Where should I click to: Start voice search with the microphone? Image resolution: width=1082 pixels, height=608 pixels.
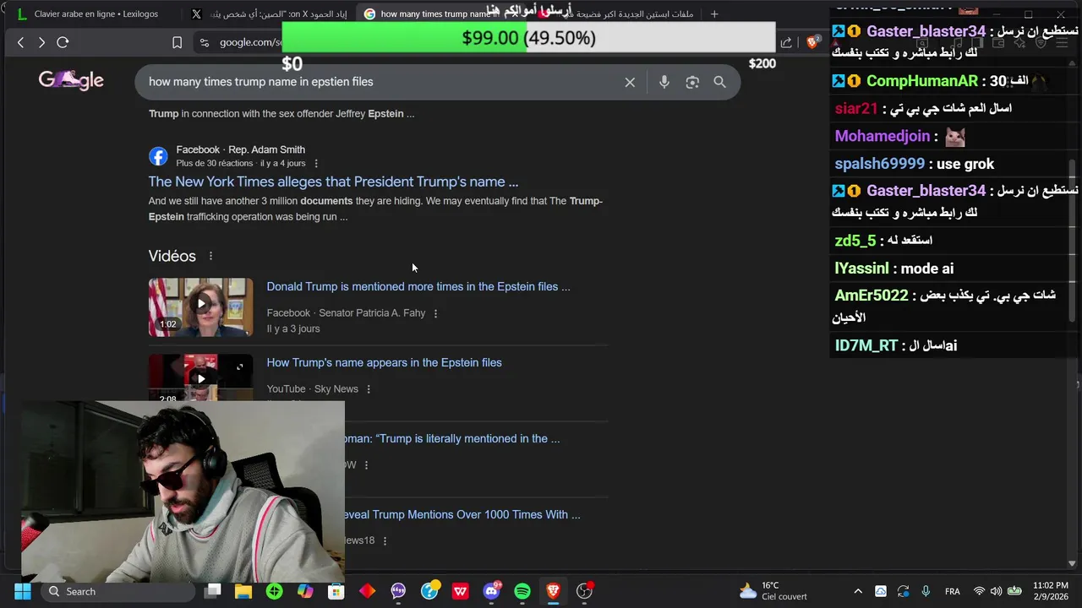664,82
